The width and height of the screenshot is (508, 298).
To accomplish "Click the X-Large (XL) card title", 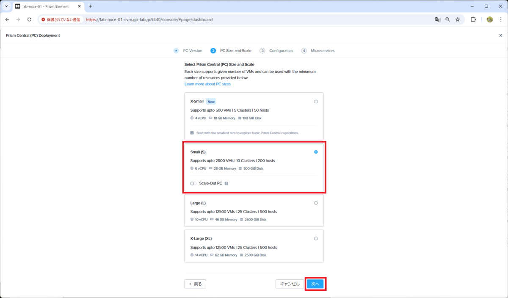I will 201,239.
